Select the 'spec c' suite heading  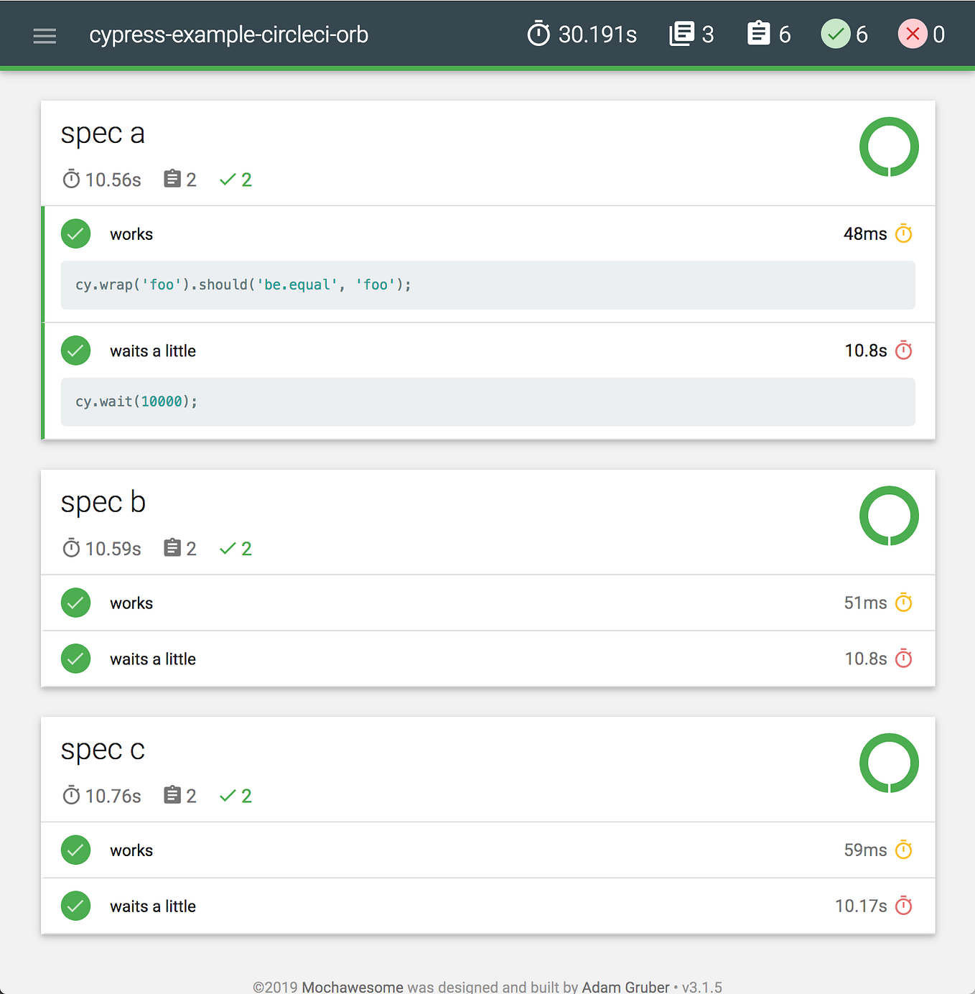pyautogui.click(x=103, y=749)
